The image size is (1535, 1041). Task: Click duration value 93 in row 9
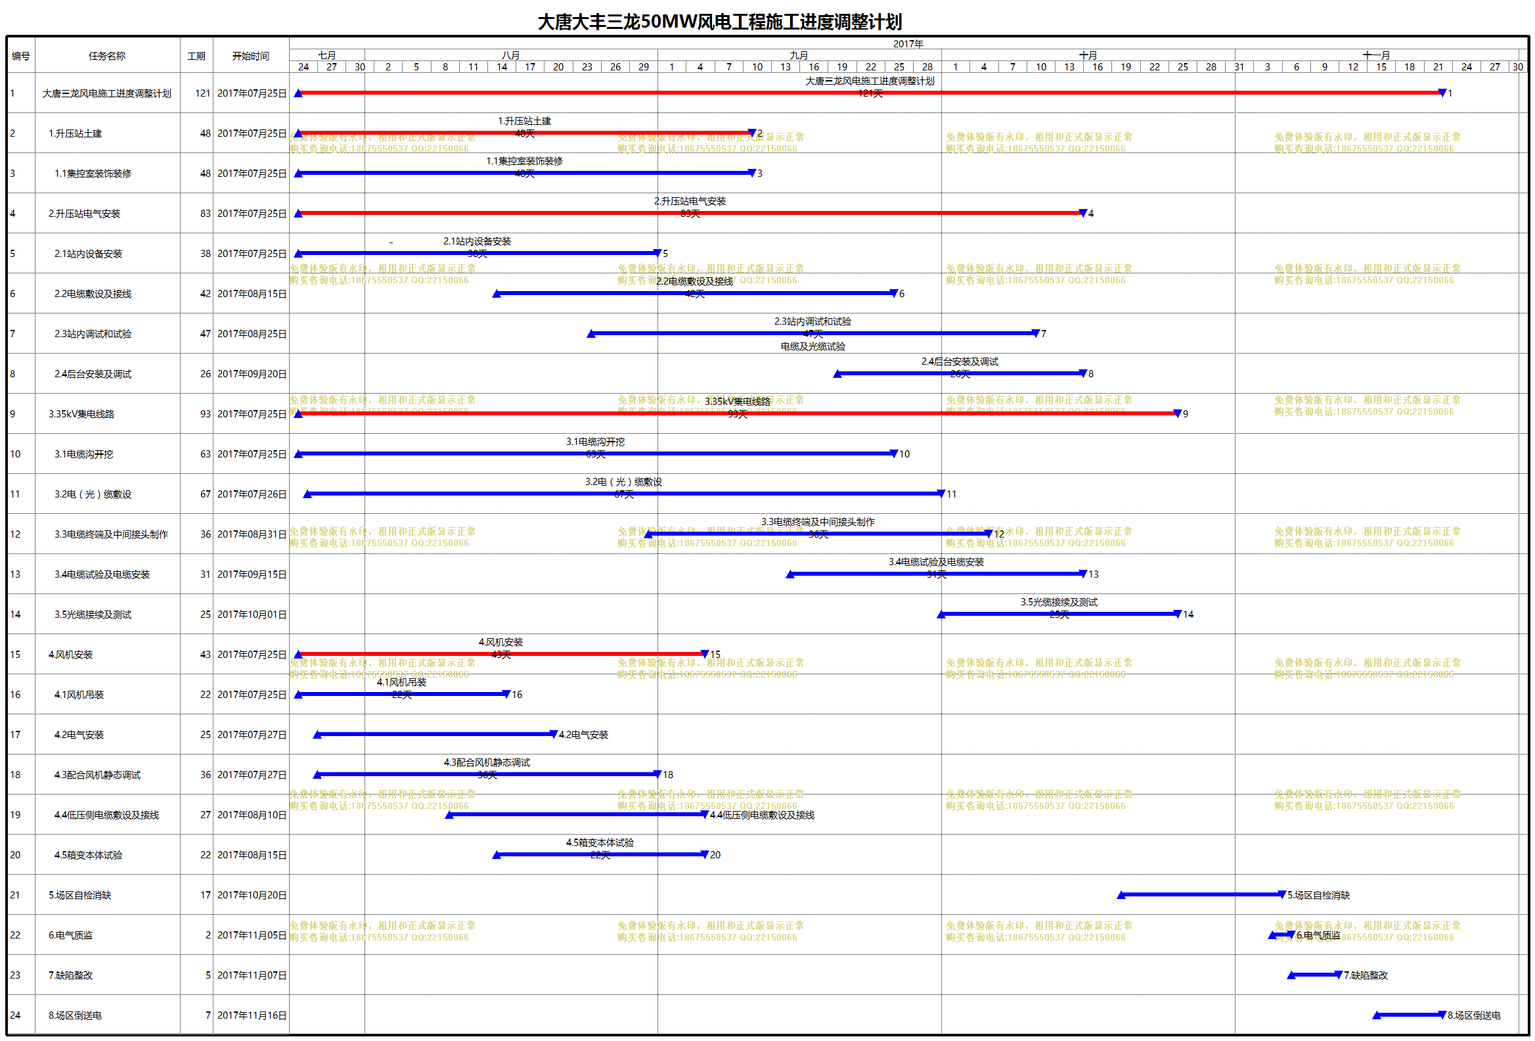206,415
